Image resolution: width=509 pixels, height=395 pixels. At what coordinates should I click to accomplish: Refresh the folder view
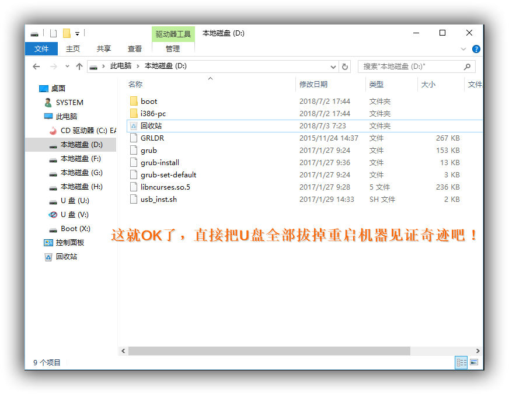[x=345, y=67]
